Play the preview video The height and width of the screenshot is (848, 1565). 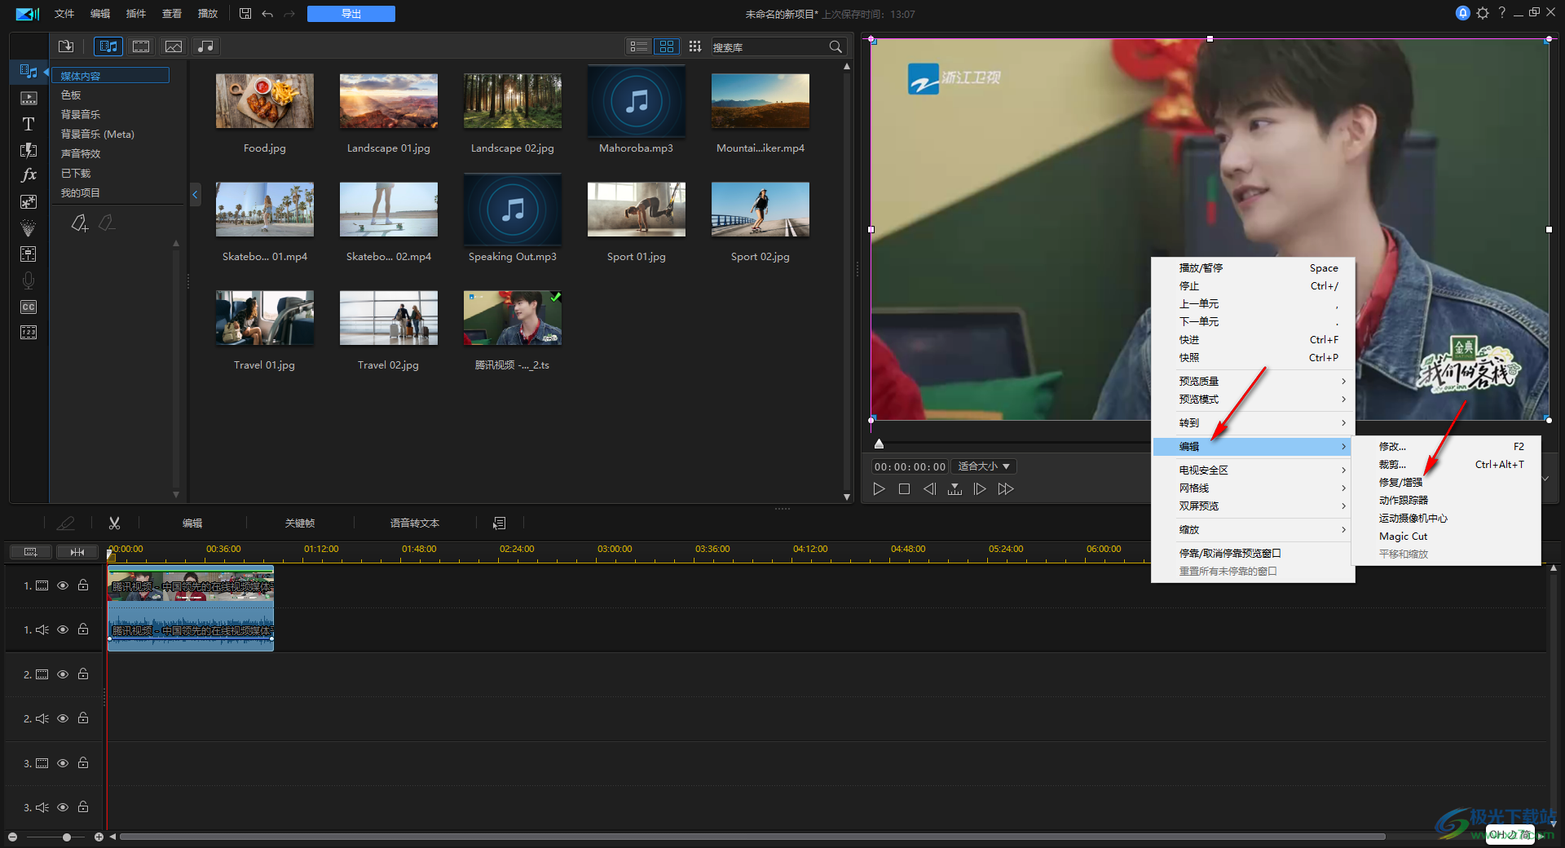coord(879,489)
